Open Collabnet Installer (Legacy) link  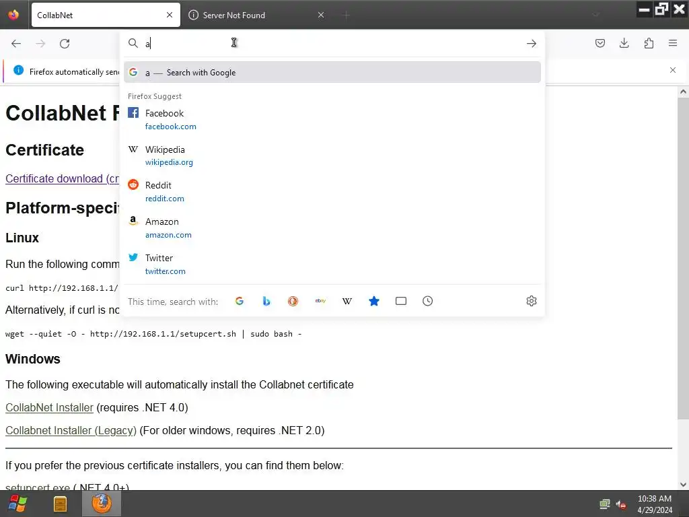tap(71, 430)
